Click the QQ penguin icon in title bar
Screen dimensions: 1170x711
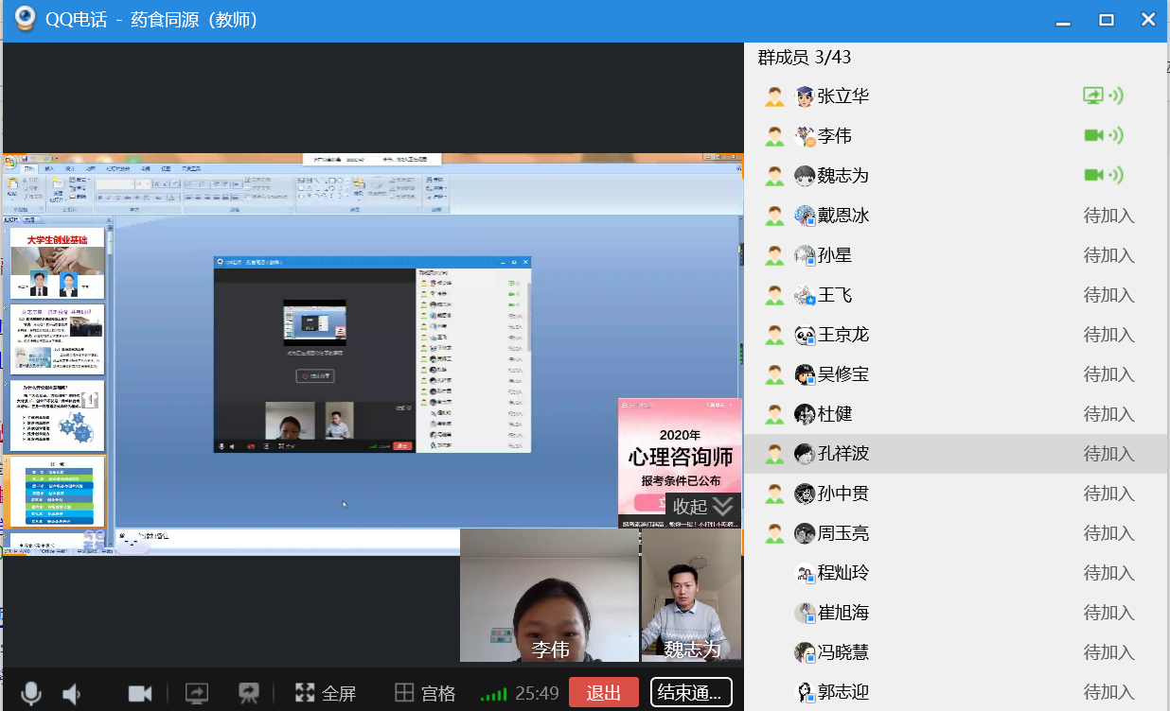[26, 19]
